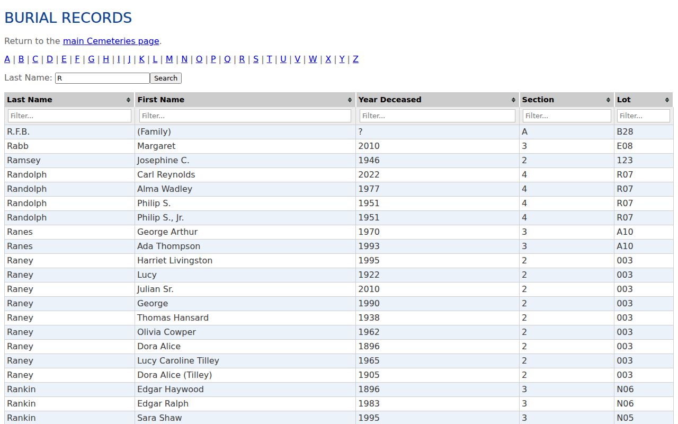Click the Lot column filter box
The image size is (678, 424).
click(644, 116)
